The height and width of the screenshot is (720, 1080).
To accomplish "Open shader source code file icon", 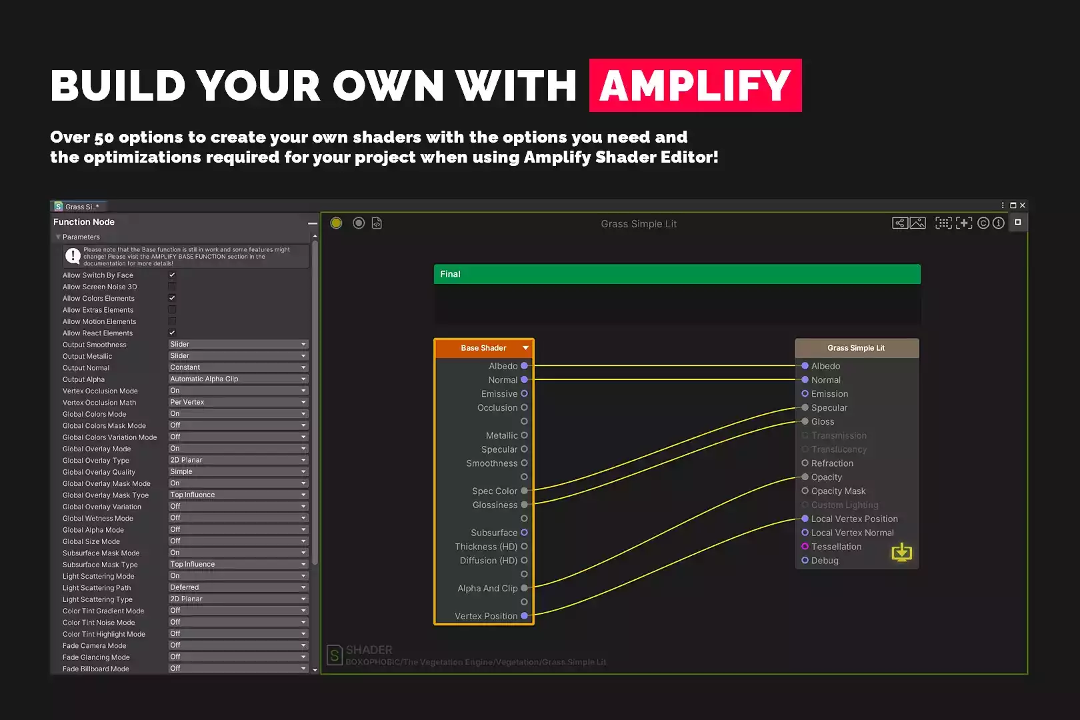I will (x=377, y=223).
